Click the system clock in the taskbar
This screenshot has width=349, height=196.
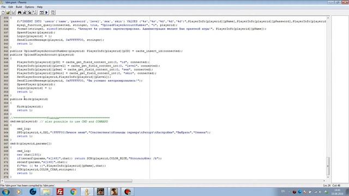(338, 192)
